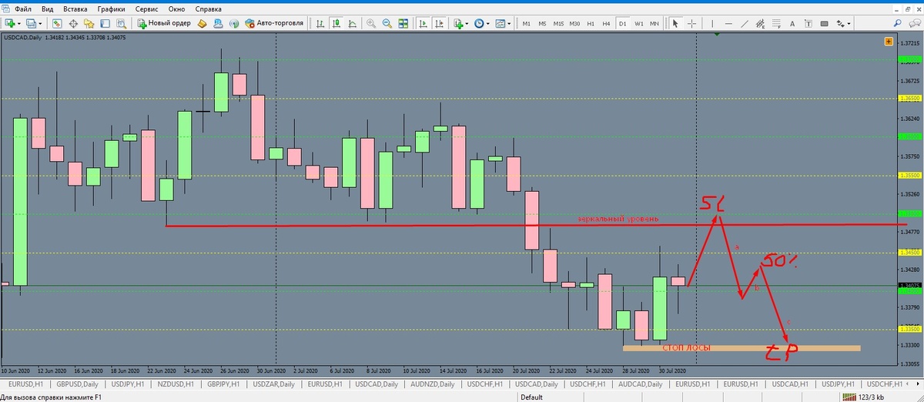Open the Data Window icon
Viewport: 924px width, 402px height.
(x=73, y=23)
